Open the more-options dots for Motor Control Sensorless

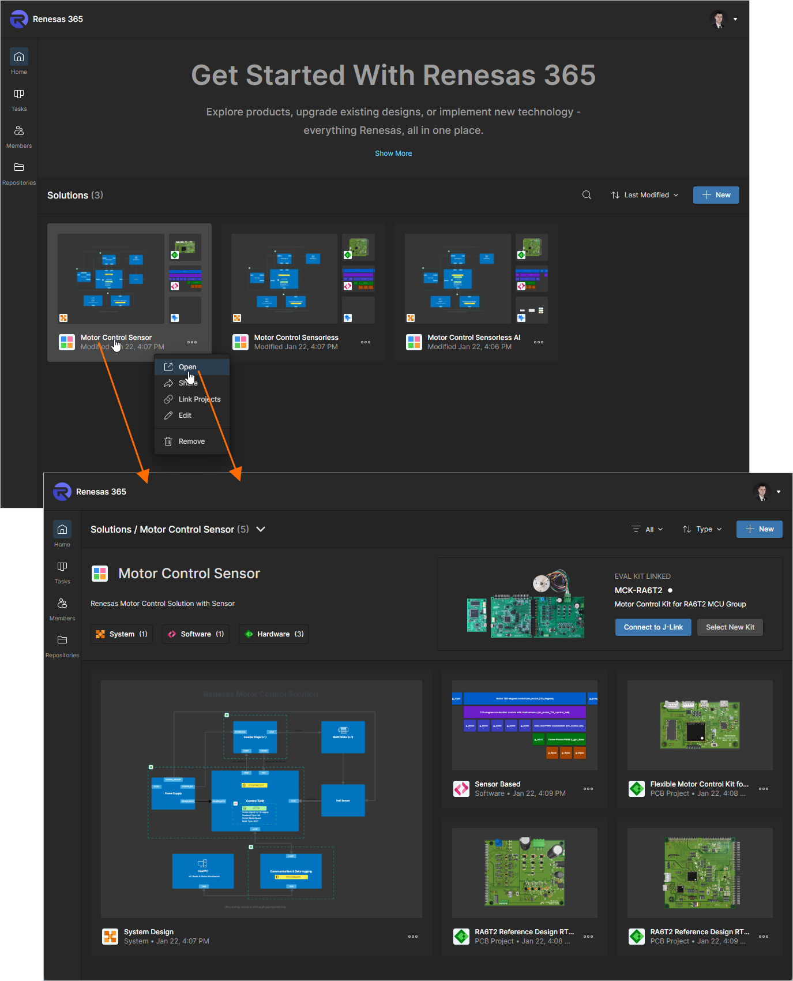(366, 342)
